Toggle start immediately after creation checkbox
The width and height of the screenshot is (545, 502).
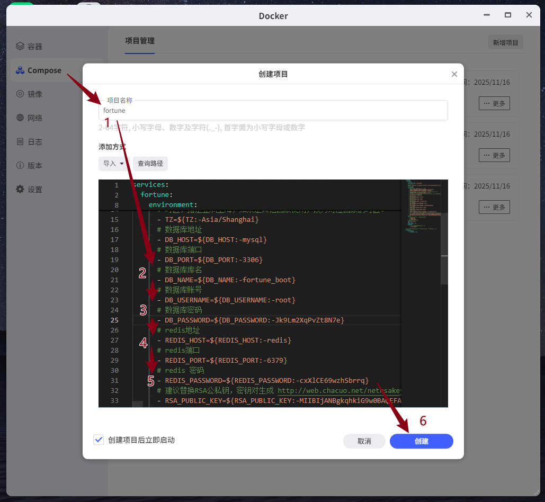click(99, 440)
